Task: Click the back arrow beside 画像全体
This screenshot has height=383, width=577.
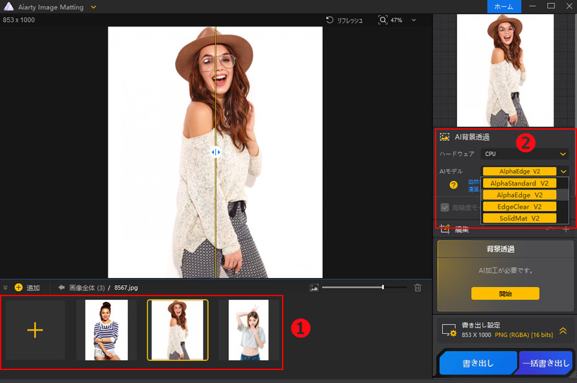Action: pyautogui.click(x=62, y=288)
